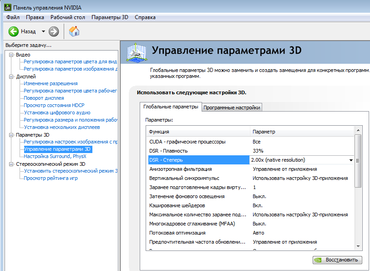Switch to Программные настройки tab
The image size is (370, 271).
click(232, 107)
